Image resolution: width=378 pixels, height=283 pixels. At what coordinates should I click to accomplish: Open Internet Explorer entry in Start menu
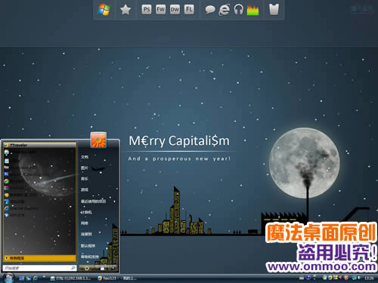[x=39, y=208]
